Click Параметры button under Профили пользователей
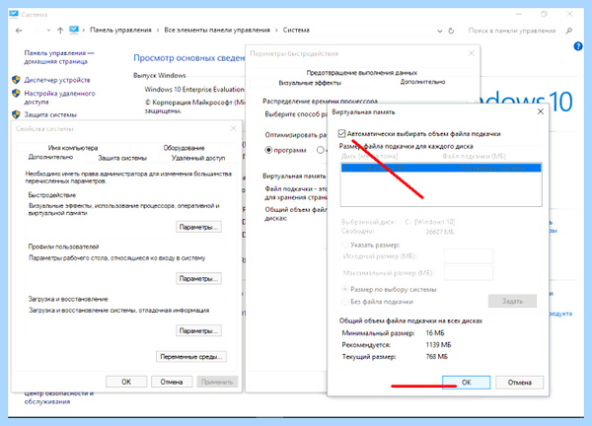 point(198,279)
